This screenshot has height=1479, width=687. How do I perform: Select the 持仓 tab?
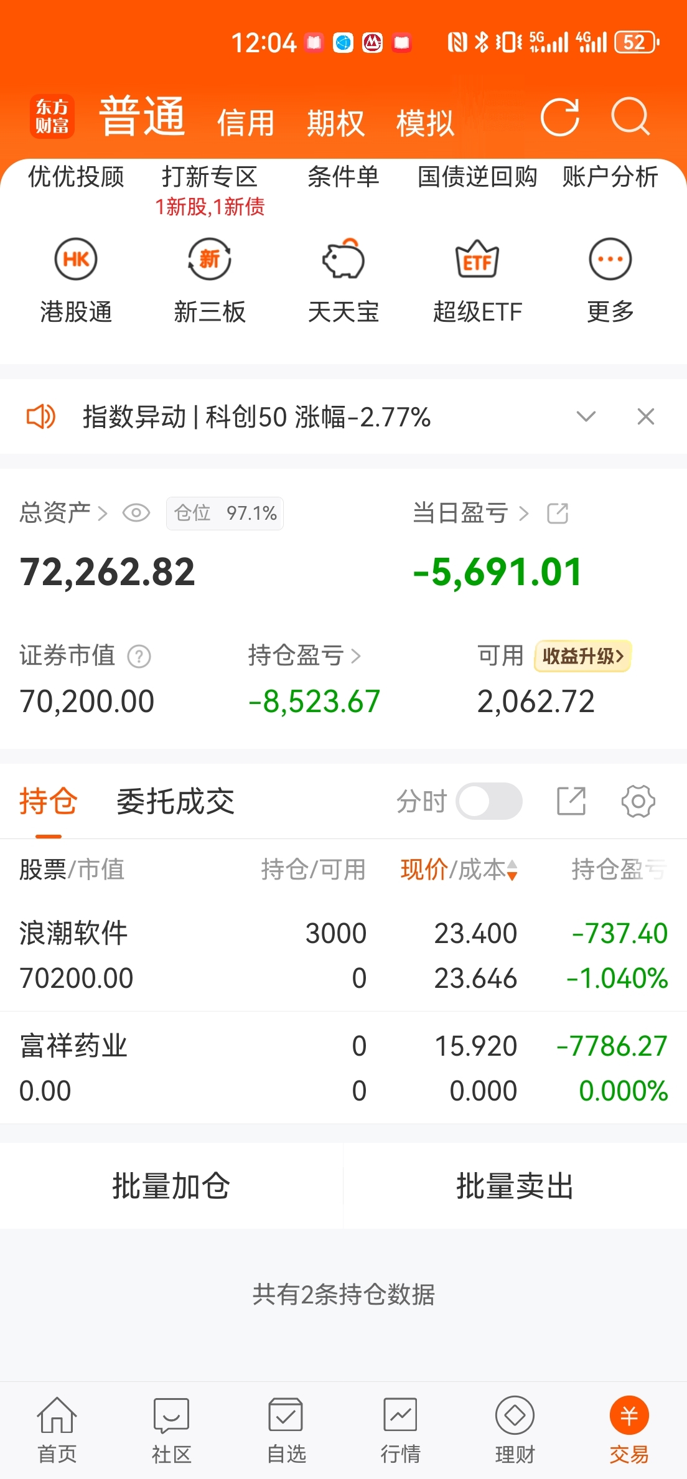[x=48, y=801]
